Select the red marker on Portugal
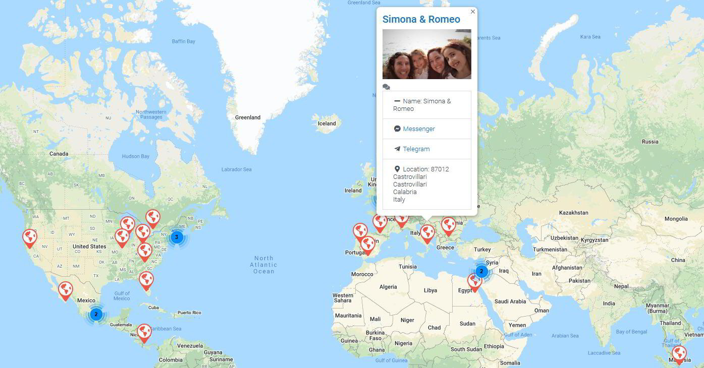 click(x=359, y=230)
